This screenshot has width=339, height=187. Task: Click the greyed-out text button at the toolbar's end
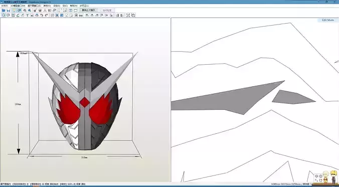point(106,10)
